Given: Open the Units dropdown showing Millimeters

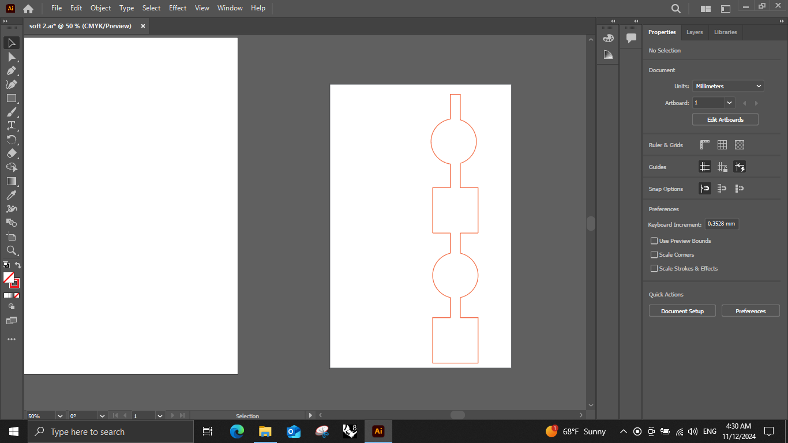Looking at the screenshot, I should (728, 86).
